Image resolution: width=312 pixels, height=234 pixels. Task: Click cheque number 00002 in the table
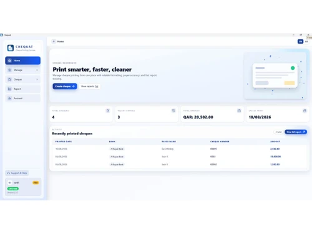click(x=213, y=164)
